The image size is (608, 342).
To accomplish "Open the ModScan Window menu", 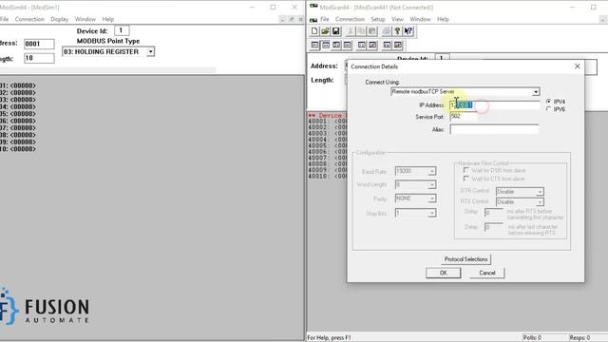I will click(420, 19).
